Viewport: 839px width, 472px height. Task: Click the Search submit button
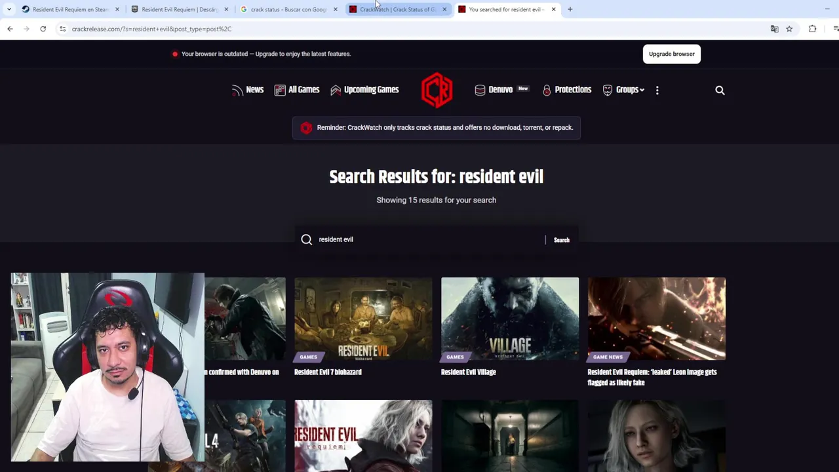tap(562, 240)
